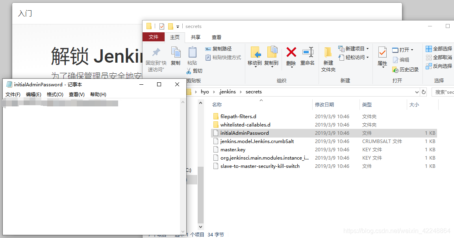Click the search secrets input box
This screenshot has height=238, width=454.
pyautogui.click(x=443, y=92)
